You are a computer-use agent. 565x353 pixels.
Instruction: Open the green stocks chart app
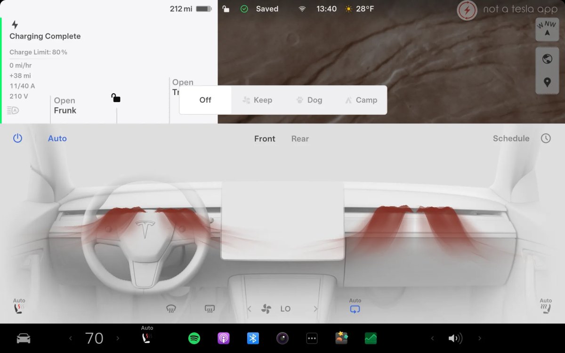point(371,338)
